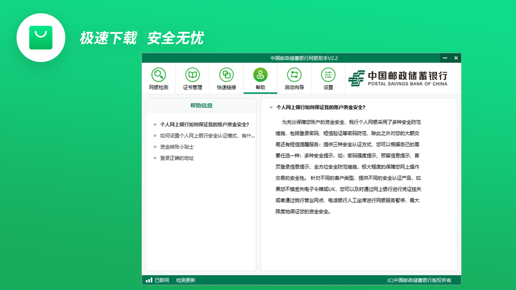Select the green app store launcher icon
516x290 pixels.
41,37
